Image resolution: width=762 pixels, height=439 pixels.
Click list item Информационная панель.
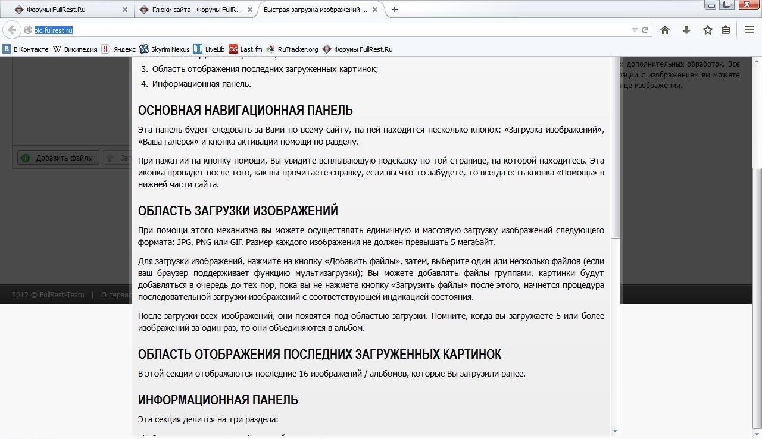pyautogui.click(x=202, y=84)
